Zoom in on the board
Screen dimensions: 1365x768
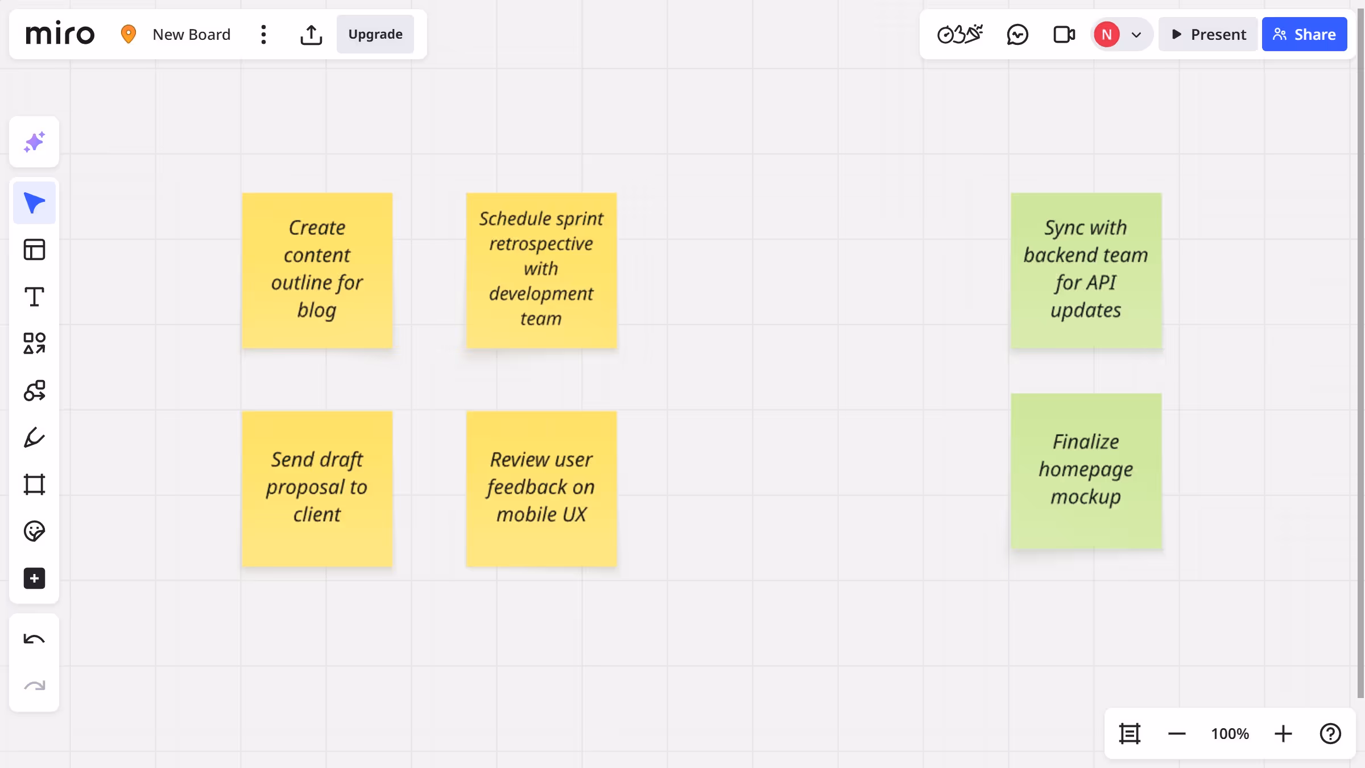click(x=1283, y=733)
